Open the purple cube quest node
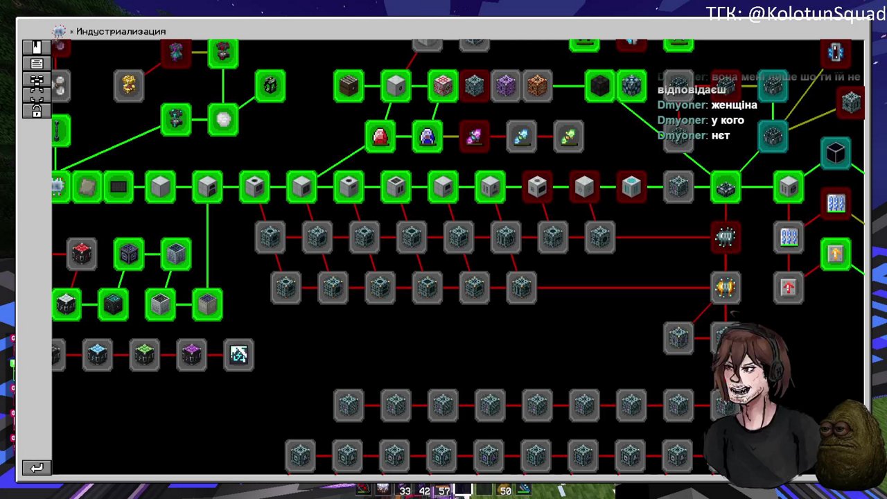The image size is (887, 499). point(506,85)
